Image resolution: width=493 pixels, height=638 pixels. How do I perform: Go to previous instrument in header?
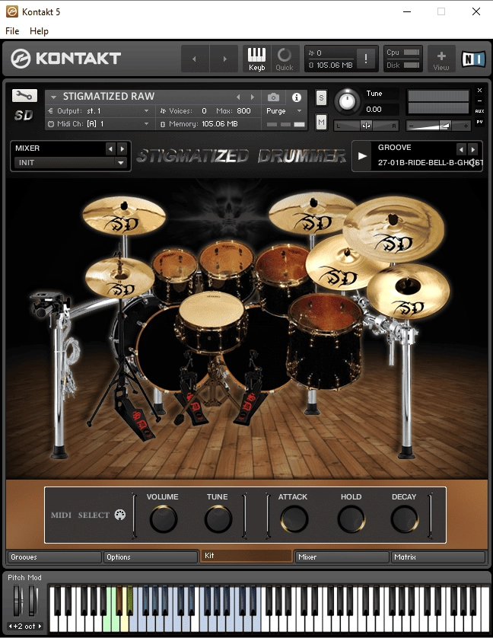tap(195, 59)
